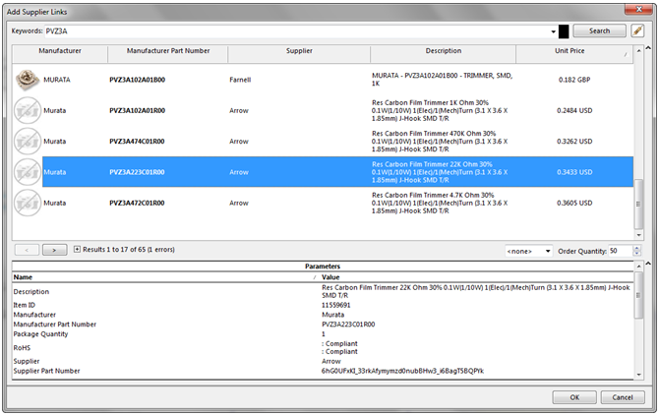Image resolution: width=659 pixels, height=415 pixels.
Task: Click the Supplier Part Number parameter value
Action: click(402, 371)
